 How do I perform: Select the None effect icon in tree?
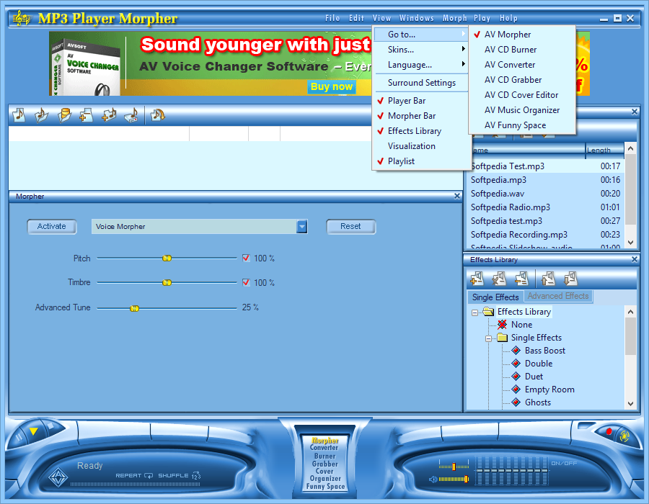coord(502,324)
